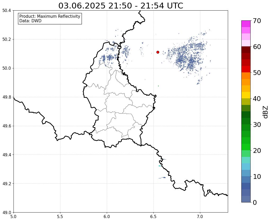Screen dimensions: 271x221
Task: Click the 40 dBZ colorbar label
Action: click(257, 99)
